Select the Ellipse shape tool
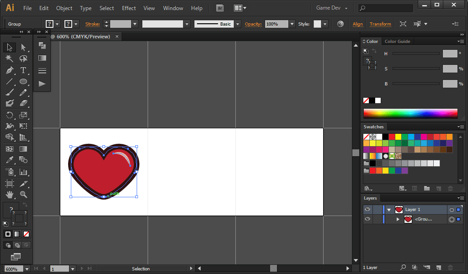This screenshot has height=274, width=468. (23, 82)
